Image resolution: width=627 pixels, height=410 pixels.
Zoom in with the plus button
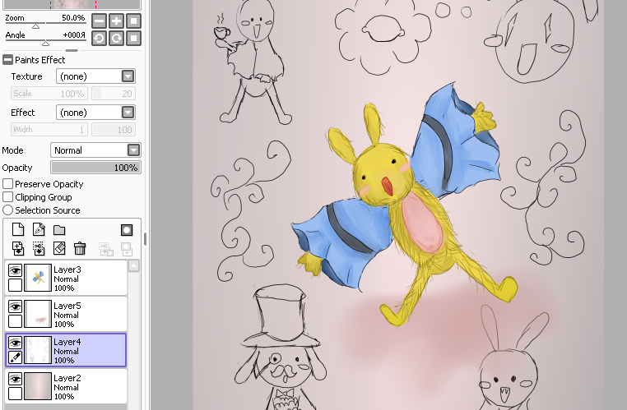click(116, 21)
